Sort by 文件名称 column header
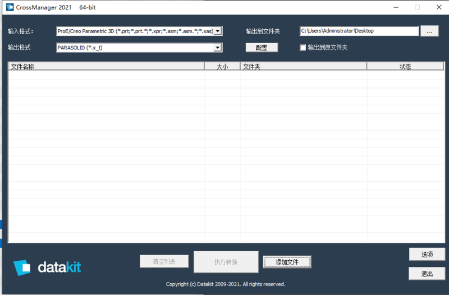This screenshot has height=295, width=449. (106, 67)
